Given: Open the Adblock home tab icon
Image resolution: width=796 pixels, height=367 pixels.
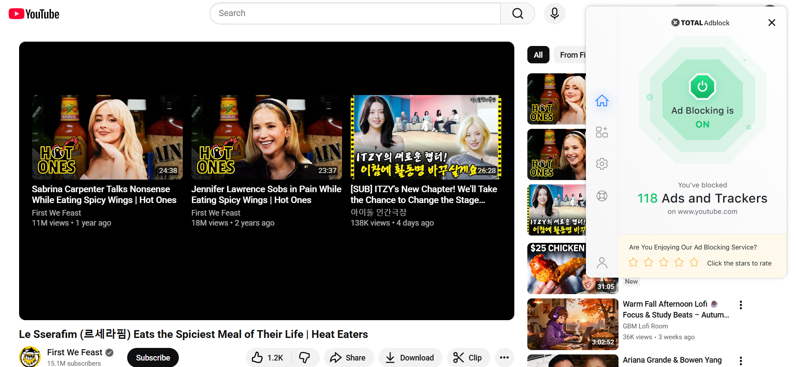Looking at the screenshot, I should coord(602,101).
